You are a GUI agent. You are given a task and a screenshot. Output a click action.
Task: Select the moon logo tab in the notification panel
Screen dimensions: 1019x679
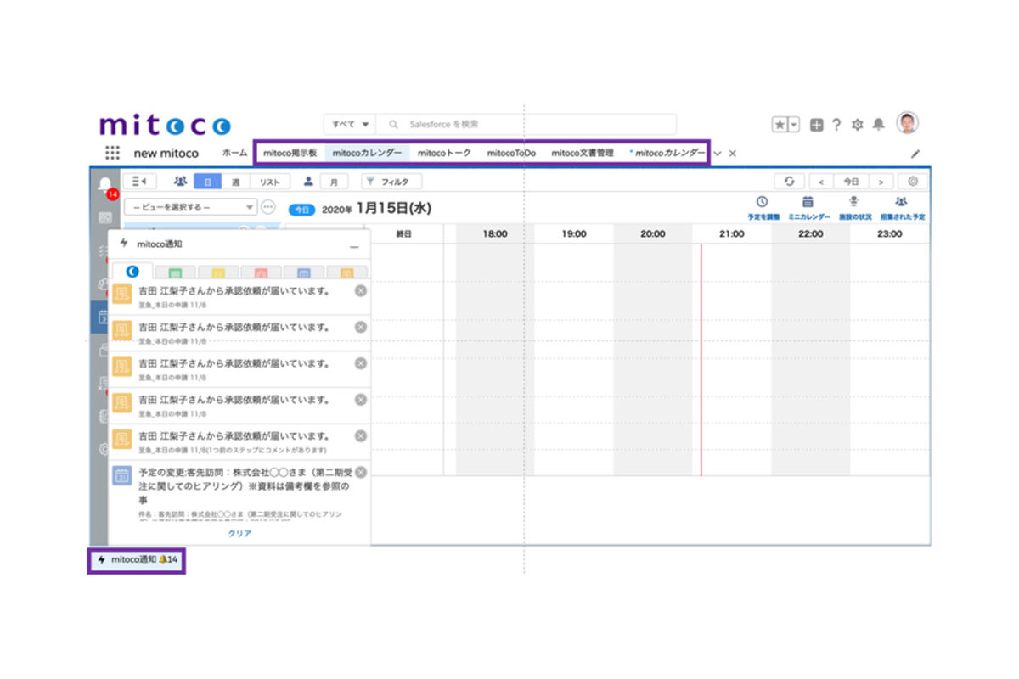[132, 272]
